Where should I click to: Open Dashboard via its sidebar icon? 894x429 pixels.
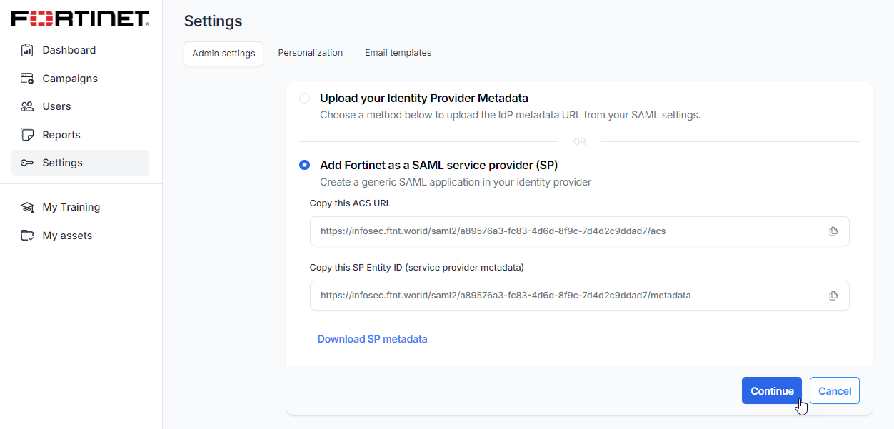click(x=27, y=50)
